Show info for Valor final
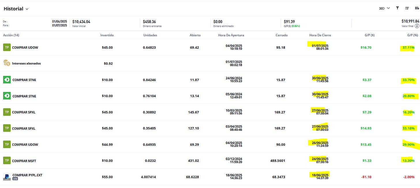The height and width of the screenshot is (188, 420). point(417,26)
